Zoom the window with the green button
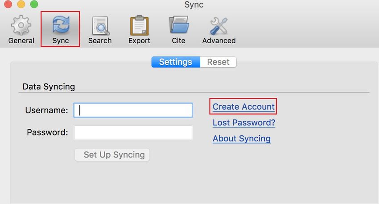 click(x=34, y=4)
